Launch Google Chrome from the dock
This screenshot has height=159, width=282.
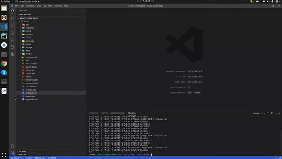tap(4, 64)
